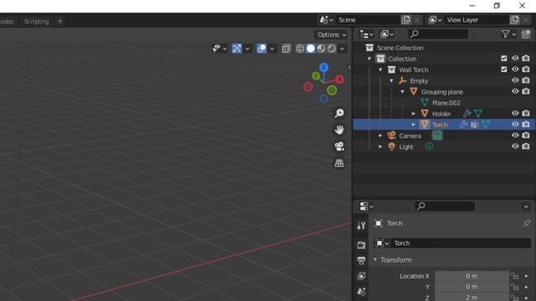Add new view layer icon

[514, 20]
